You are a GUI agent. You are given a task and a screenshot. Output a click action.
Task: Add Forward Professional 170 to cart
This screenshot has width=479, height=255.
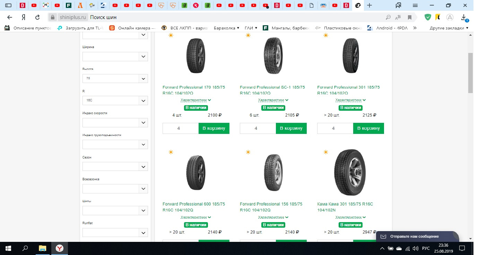(214, 128)
